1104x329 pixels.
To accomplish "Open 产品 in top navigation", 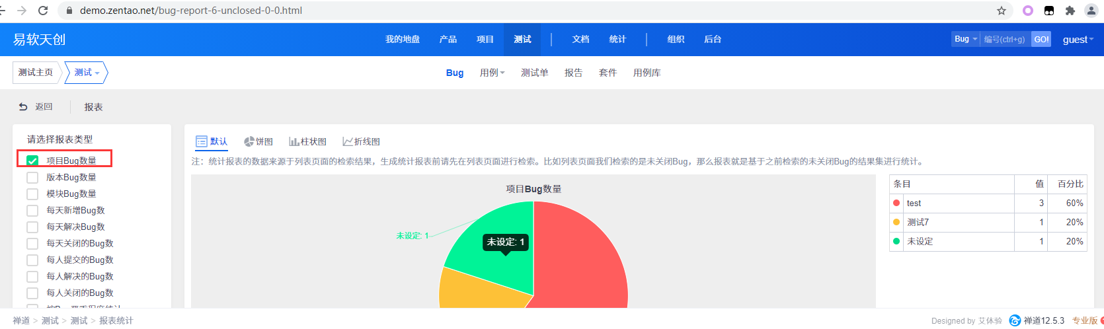I will [448, 39].
